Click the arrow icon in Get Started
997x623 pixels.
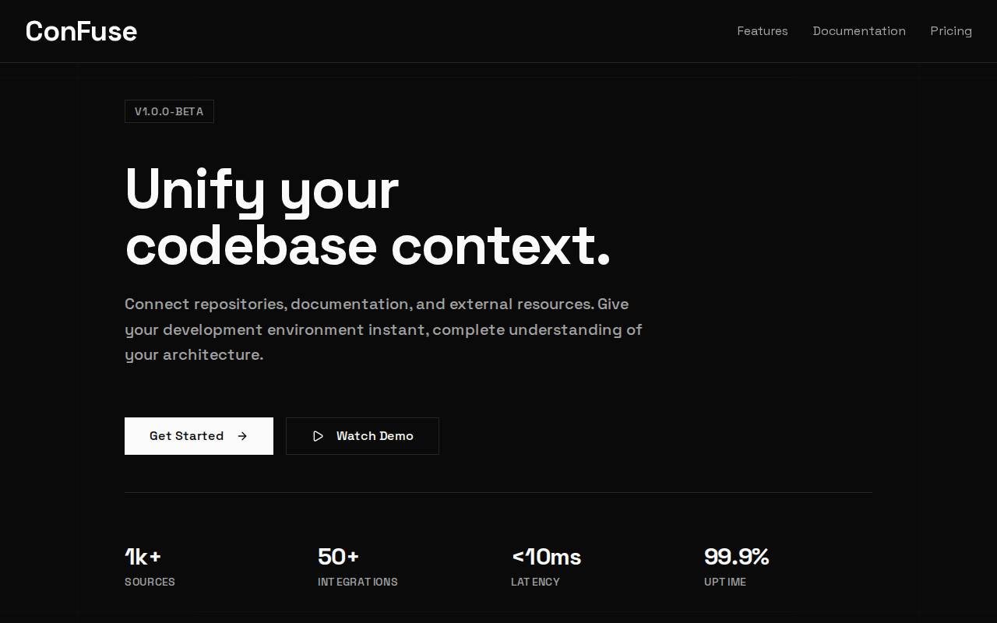242,436
